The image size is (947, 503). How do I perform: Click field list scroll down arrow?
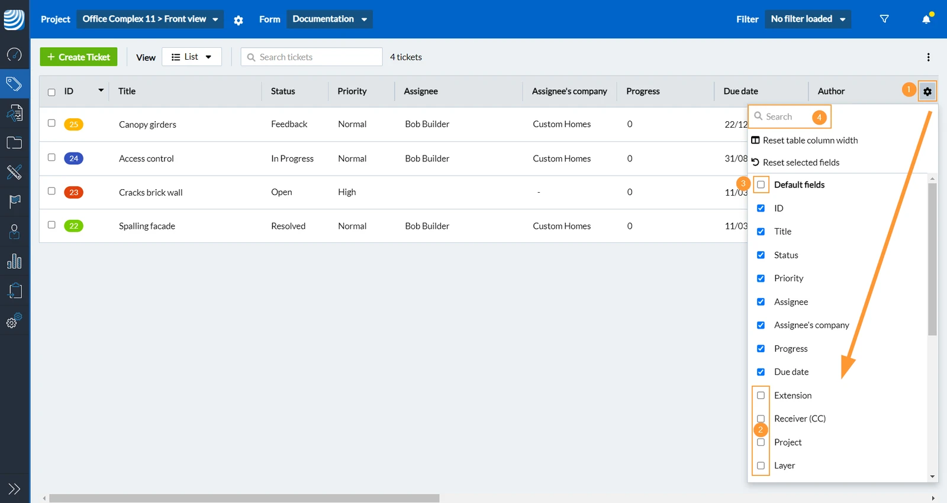point(932,476)
